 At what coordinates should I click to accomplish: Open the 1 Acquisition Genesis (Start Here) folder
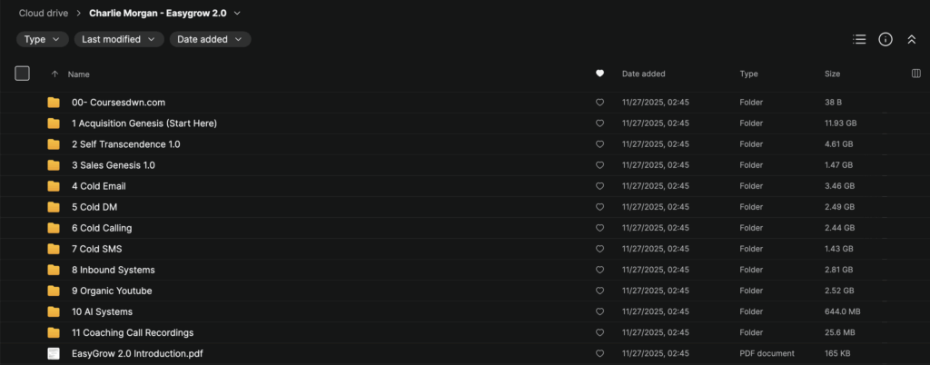click(x=143, y=123)
